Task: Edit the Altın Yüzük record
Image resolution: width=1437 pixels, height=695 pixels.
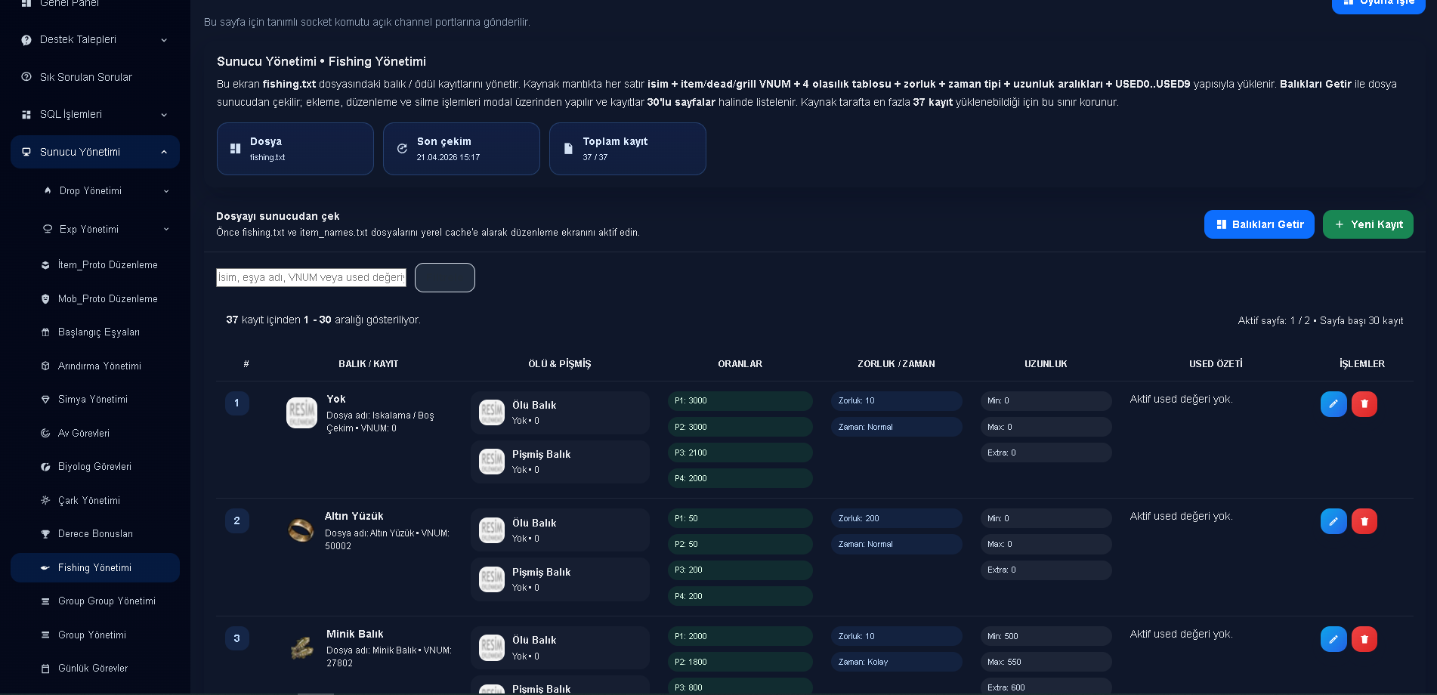Action: pyautogui.click(x=1333, y=521)
